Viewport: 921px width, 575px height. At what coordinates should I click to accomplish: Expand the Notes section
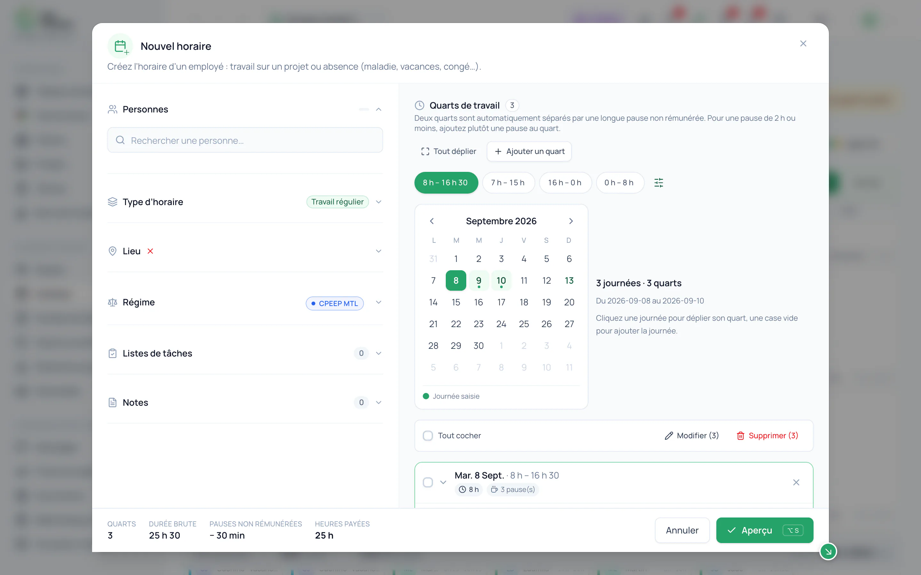(x=378, y=402)
